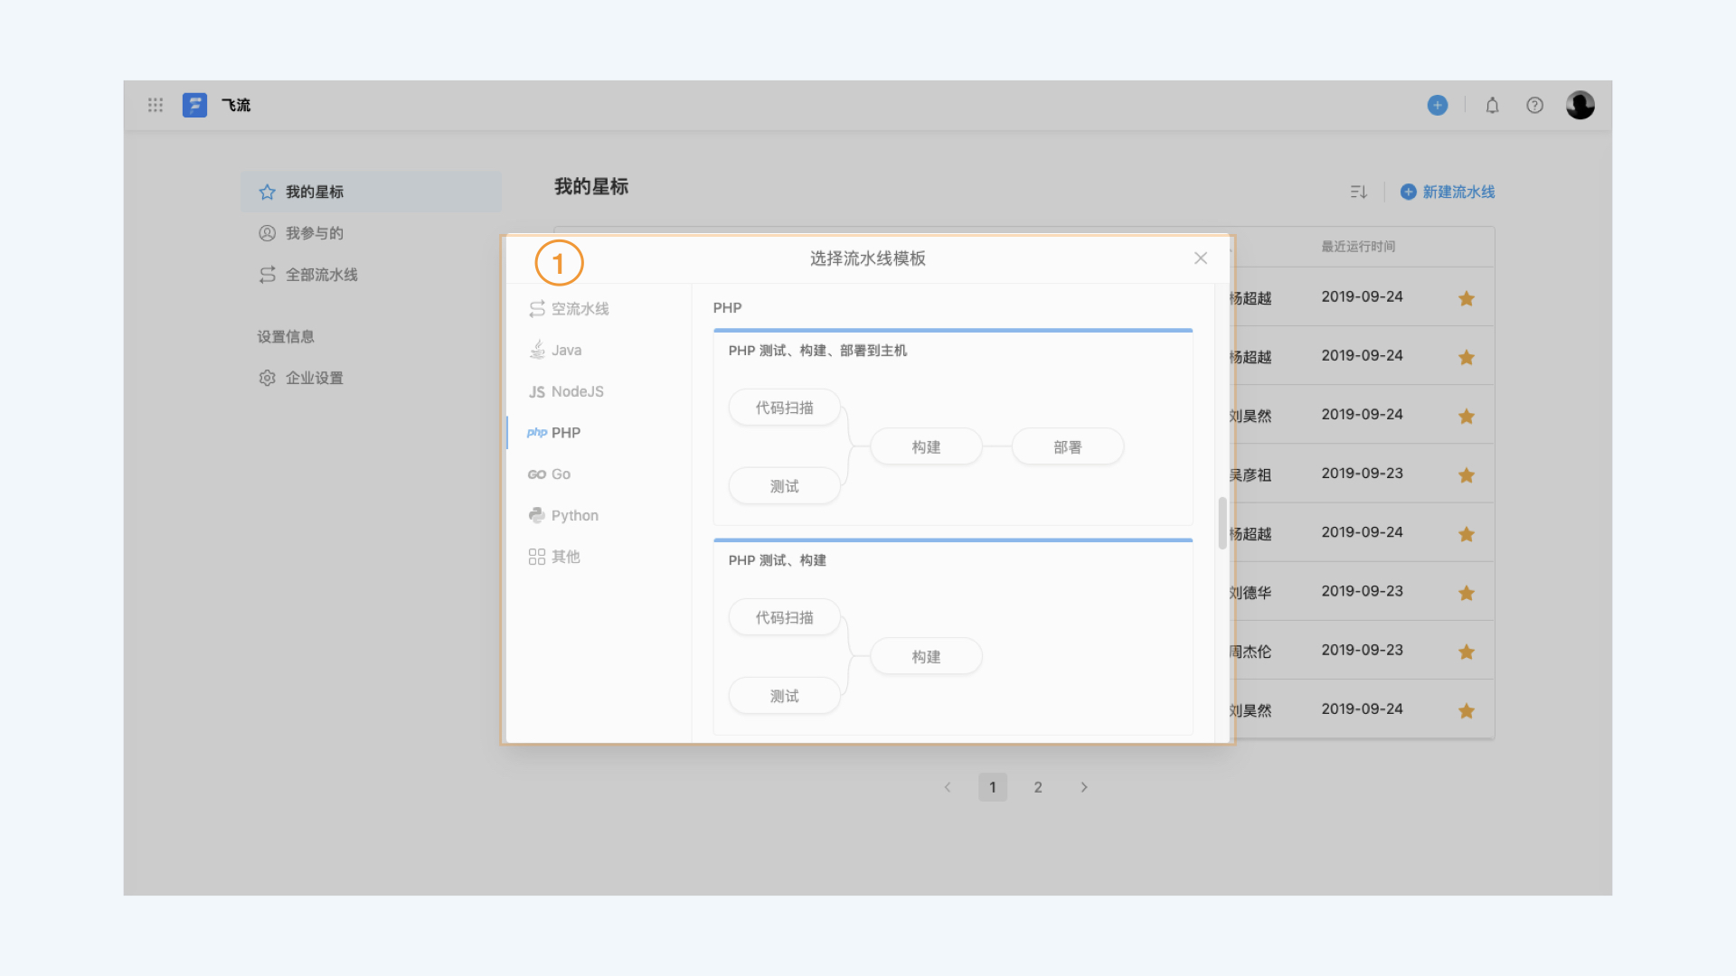The height and width of the screenshot is (976, 1736).
Task: Open the app grid launcher icon
Action: point(156,105)
